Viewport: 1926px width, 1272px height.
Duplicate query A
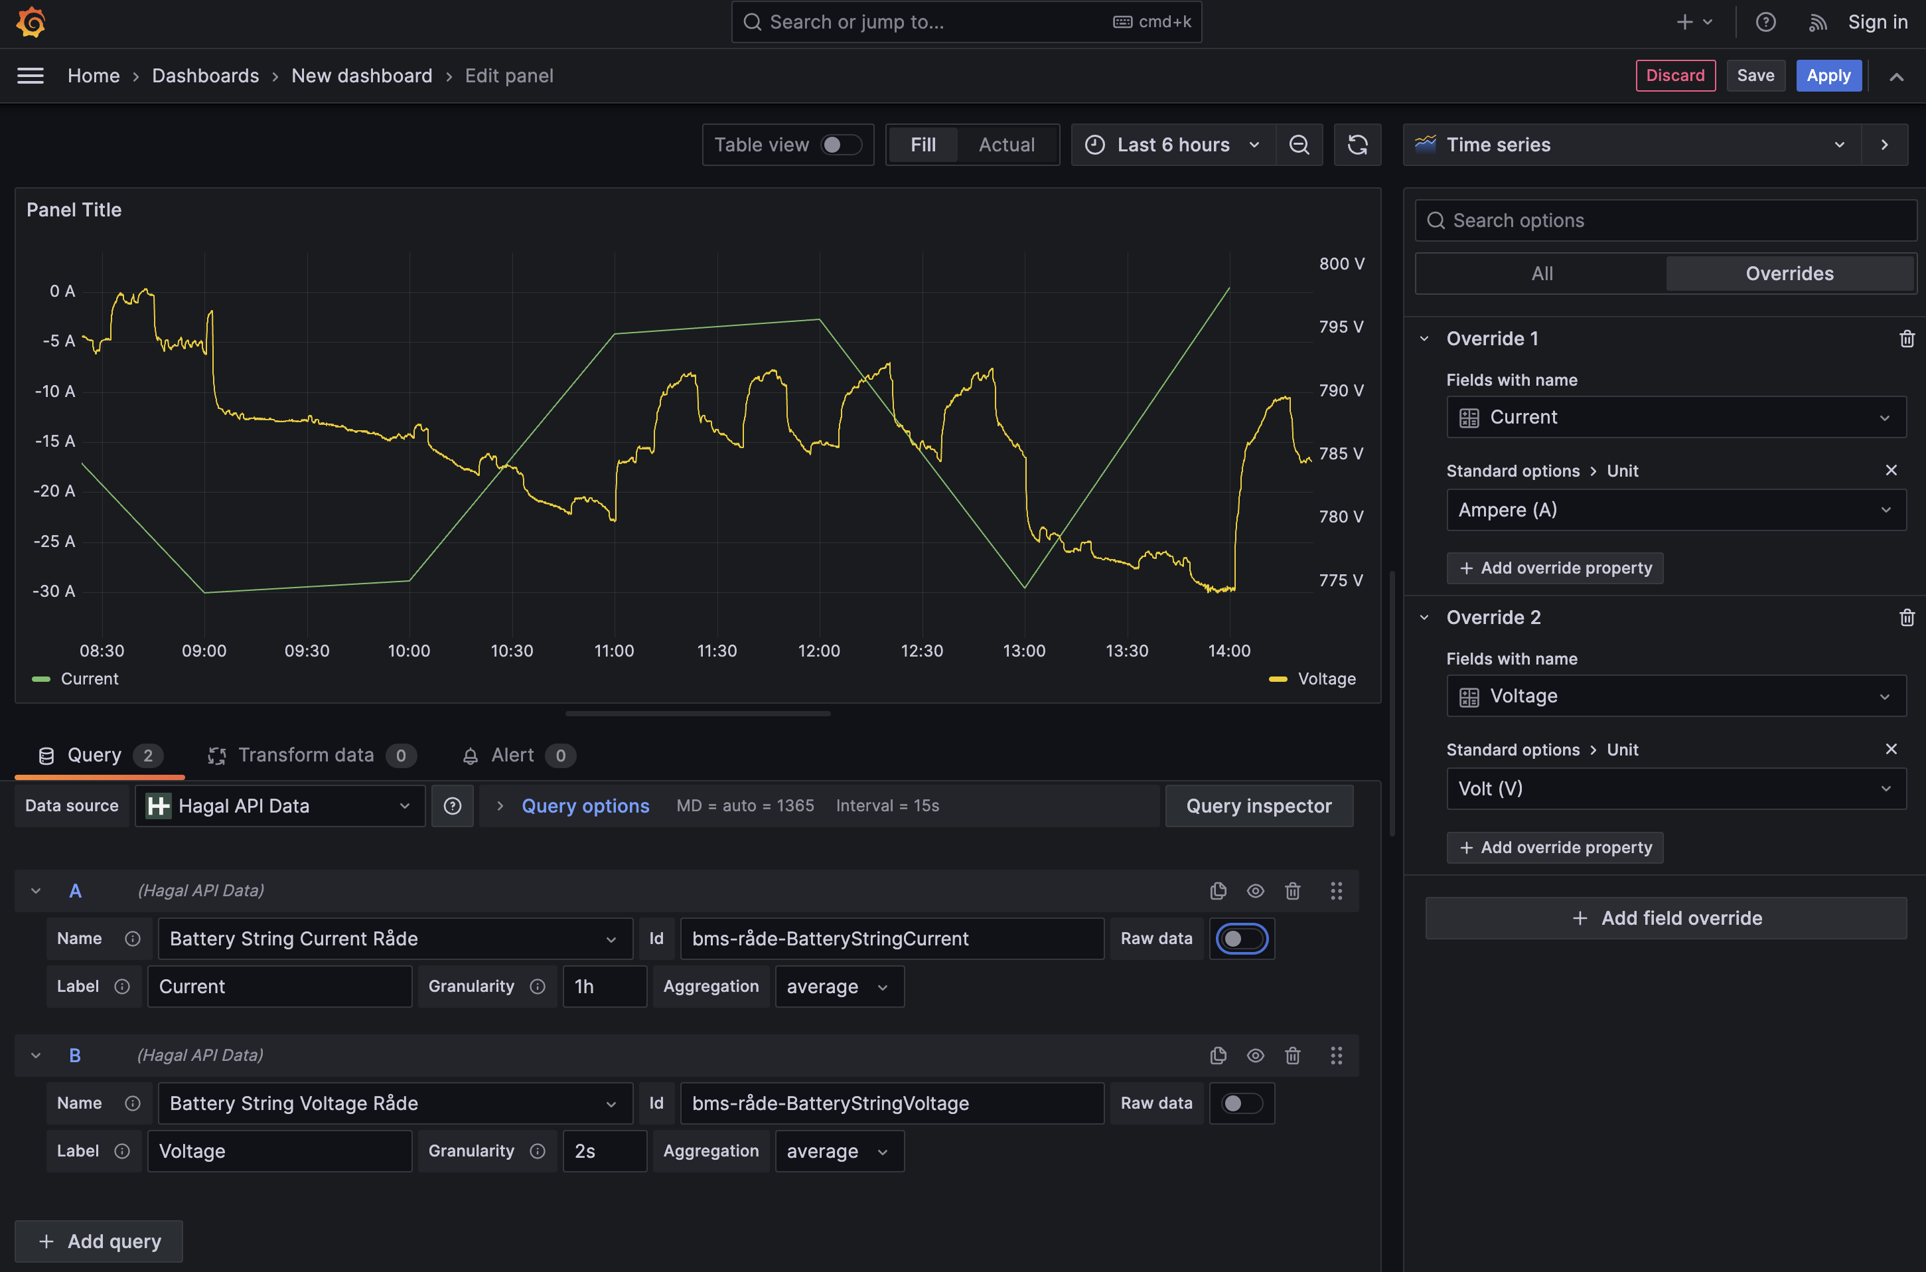coord(1217,891)
